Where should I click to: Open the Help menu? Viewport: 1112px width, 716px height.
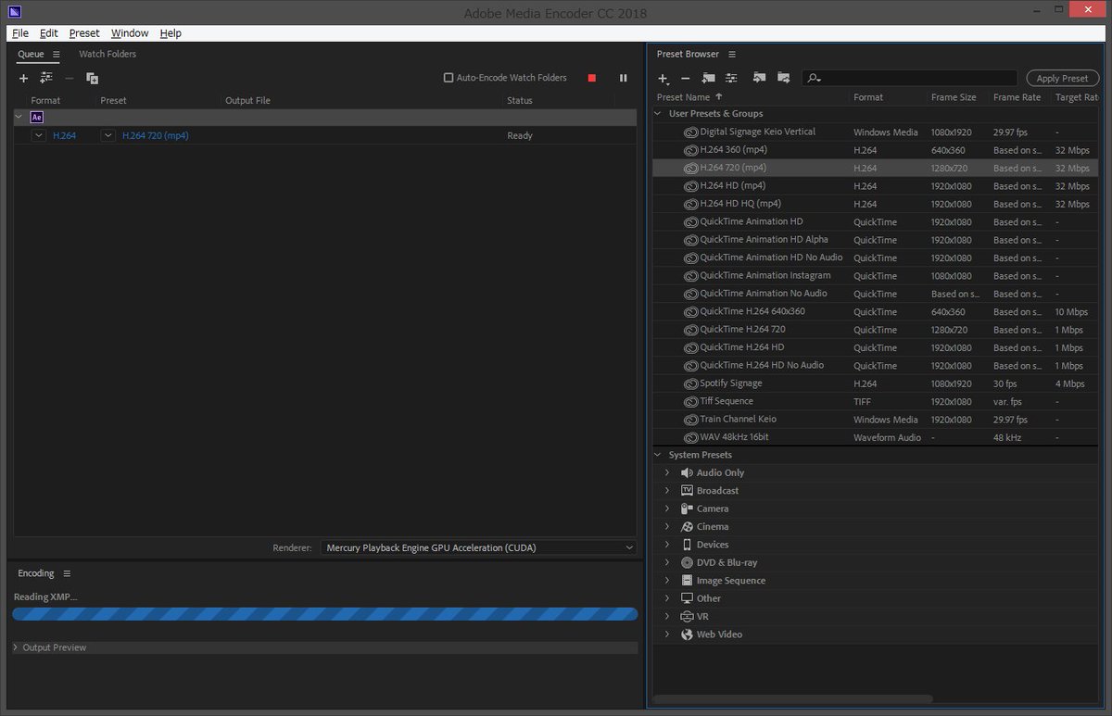point(171,33)
